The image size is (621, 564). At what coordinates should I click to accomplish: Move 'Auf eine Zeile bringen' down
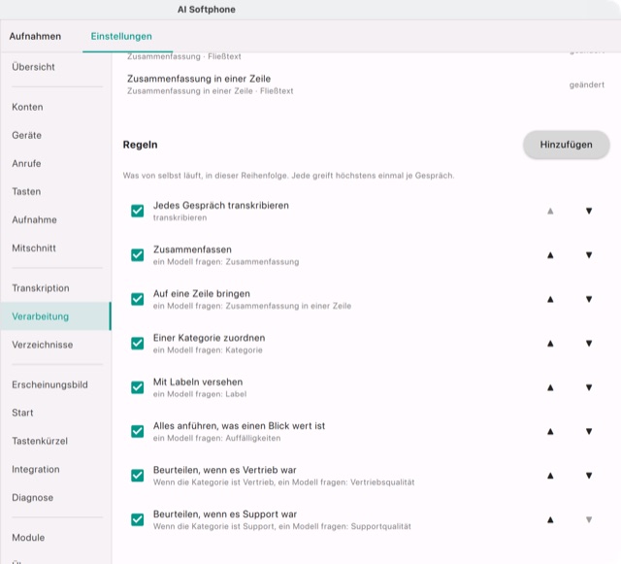[x=589, y=299]
